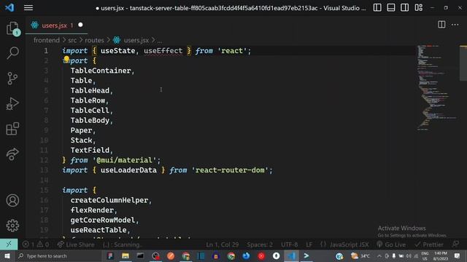Click on 'TableContainer' on line 3

(x=101, y=71)
